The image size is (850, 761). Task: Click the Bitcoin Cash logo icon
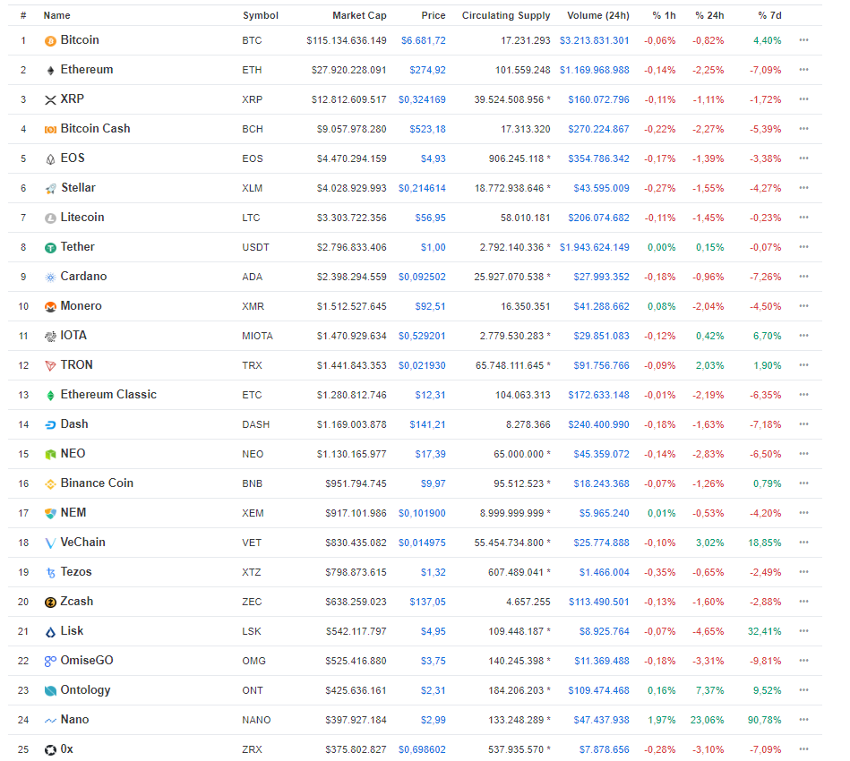(50, 130)
